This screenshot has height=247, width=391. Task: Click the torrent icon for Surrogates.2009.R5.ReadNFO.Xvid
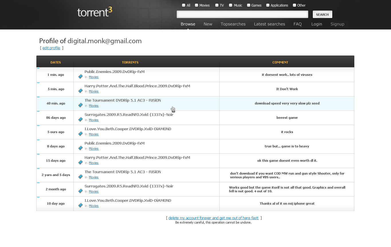[x=80, y=119]
